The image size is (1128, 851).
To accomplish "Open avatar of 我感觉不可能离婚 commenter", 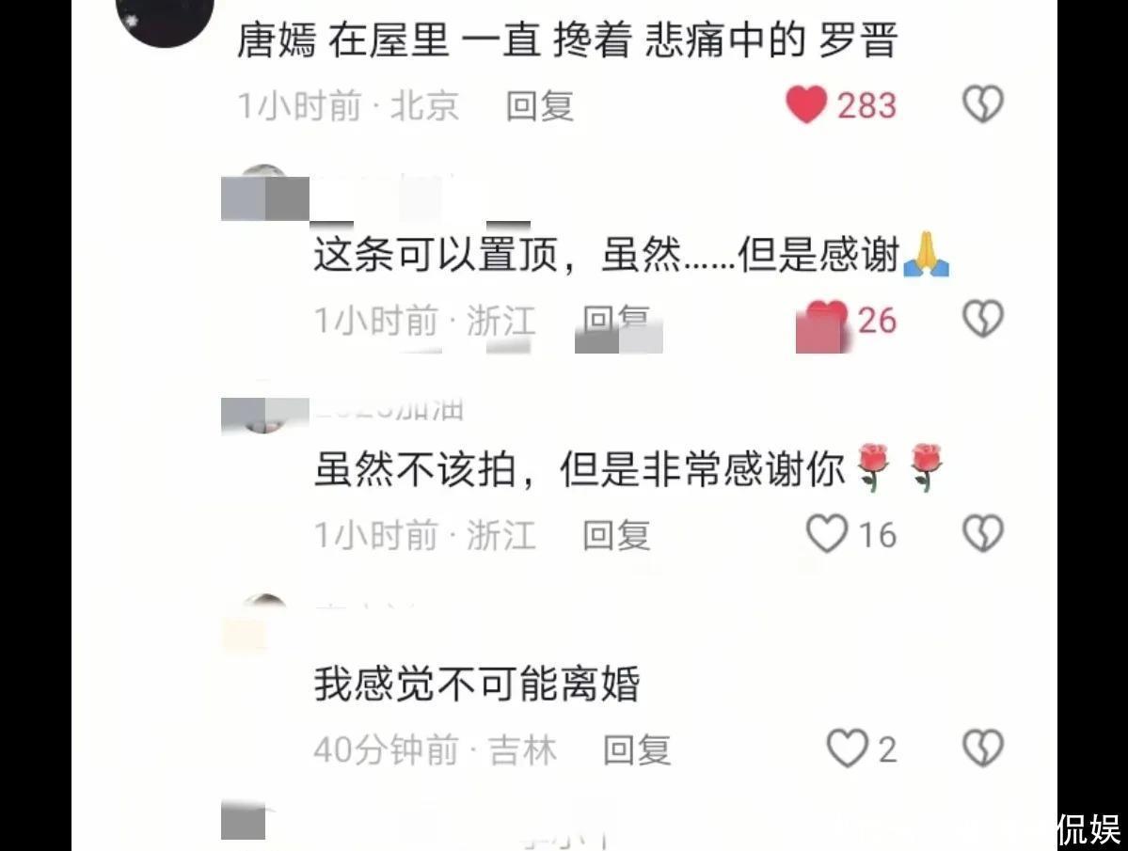I will [x=264, y=622].
